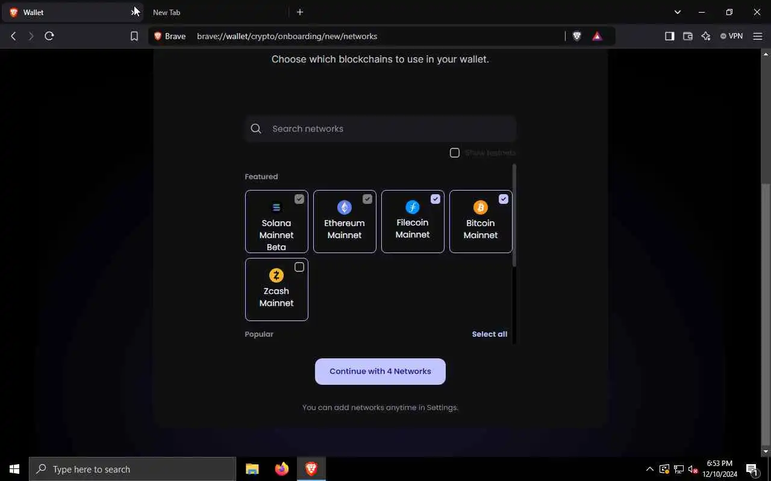Open the Brave Wallet toolbar icon
The height and width of the screenshot is (481, 771).
tap(687, 36)
